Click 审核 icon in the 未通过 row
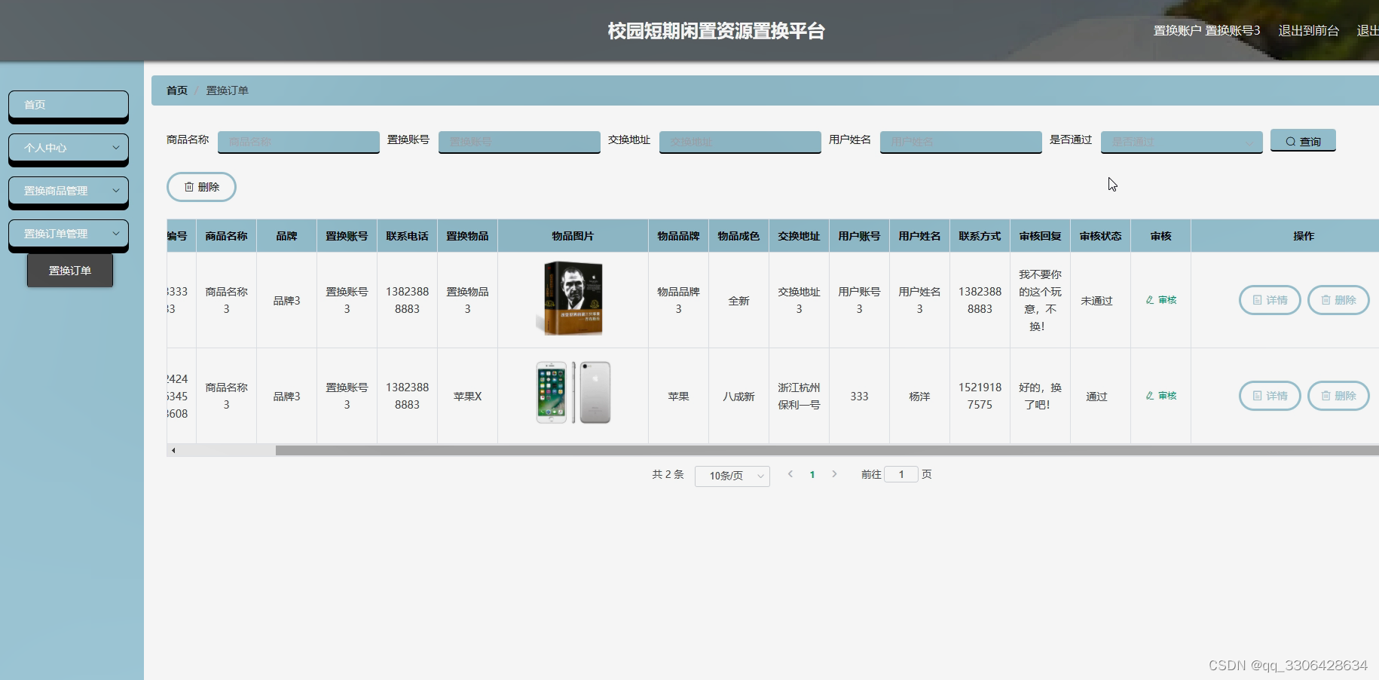 point(1160,300)
